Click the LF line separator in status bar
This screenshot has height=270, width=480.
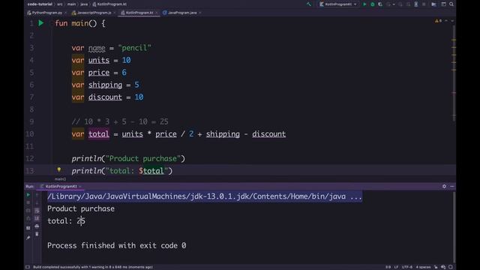[x=396, y=267]
